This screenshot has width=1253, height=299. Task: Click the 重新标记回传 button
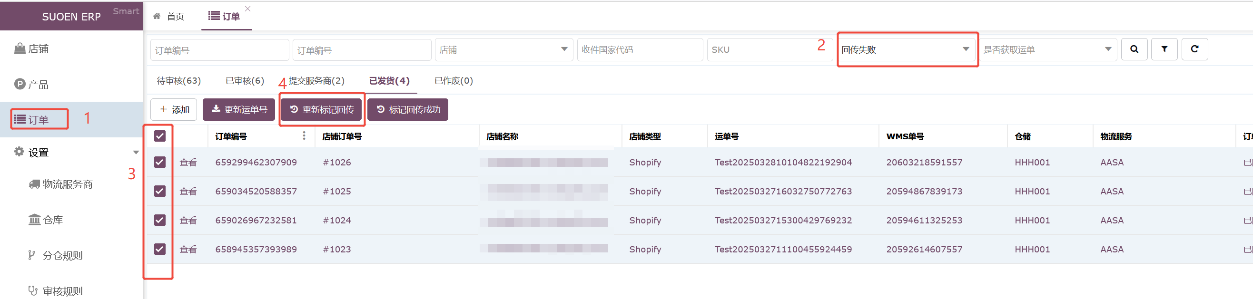point(322,109)
